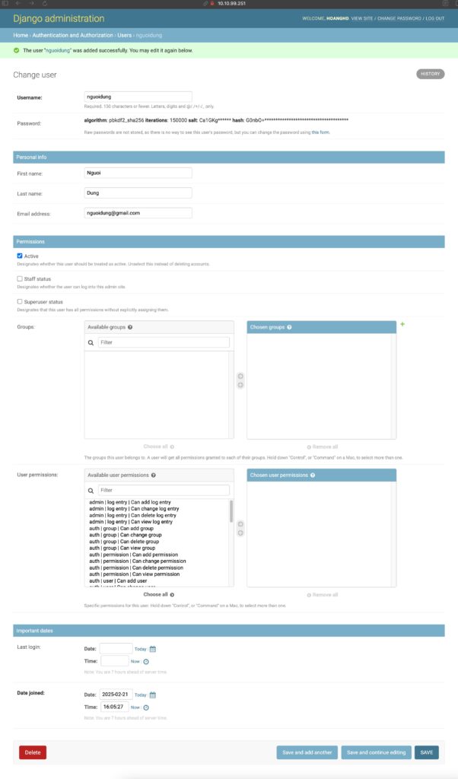Click the Date joined Time field
Viewport: 458px width, 779px height.
coord(115,707)
